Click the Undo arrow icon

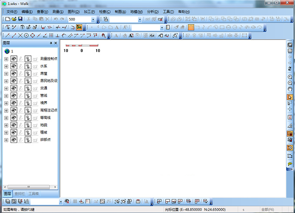(56, 19)
